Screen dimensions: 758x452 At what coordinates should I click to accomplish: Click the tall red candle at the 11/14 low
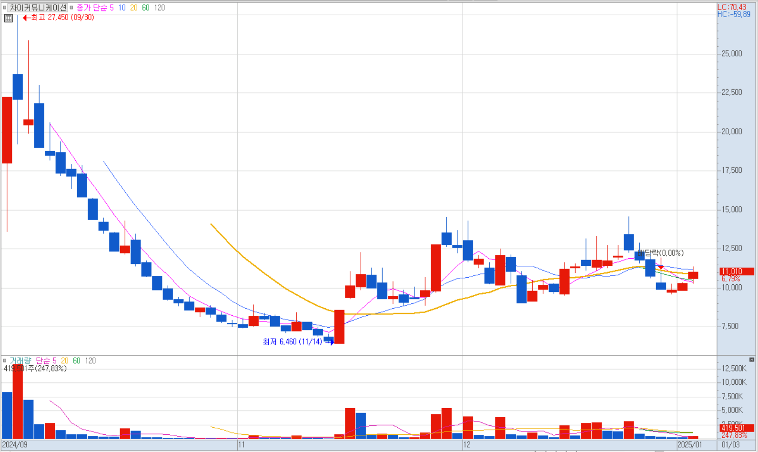339,327
